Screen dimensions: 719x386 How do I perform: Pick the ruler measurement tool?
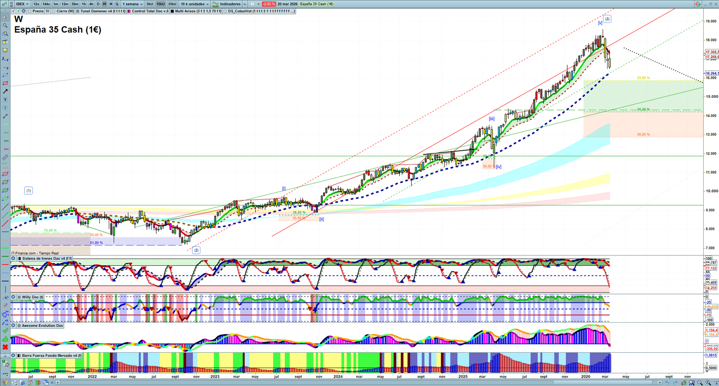tap(5, 158)
